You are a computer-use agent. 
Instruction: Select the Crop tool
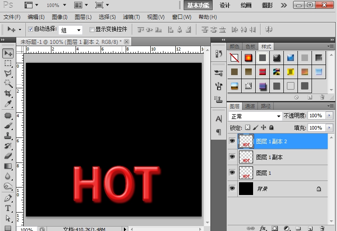pos(8,94)
